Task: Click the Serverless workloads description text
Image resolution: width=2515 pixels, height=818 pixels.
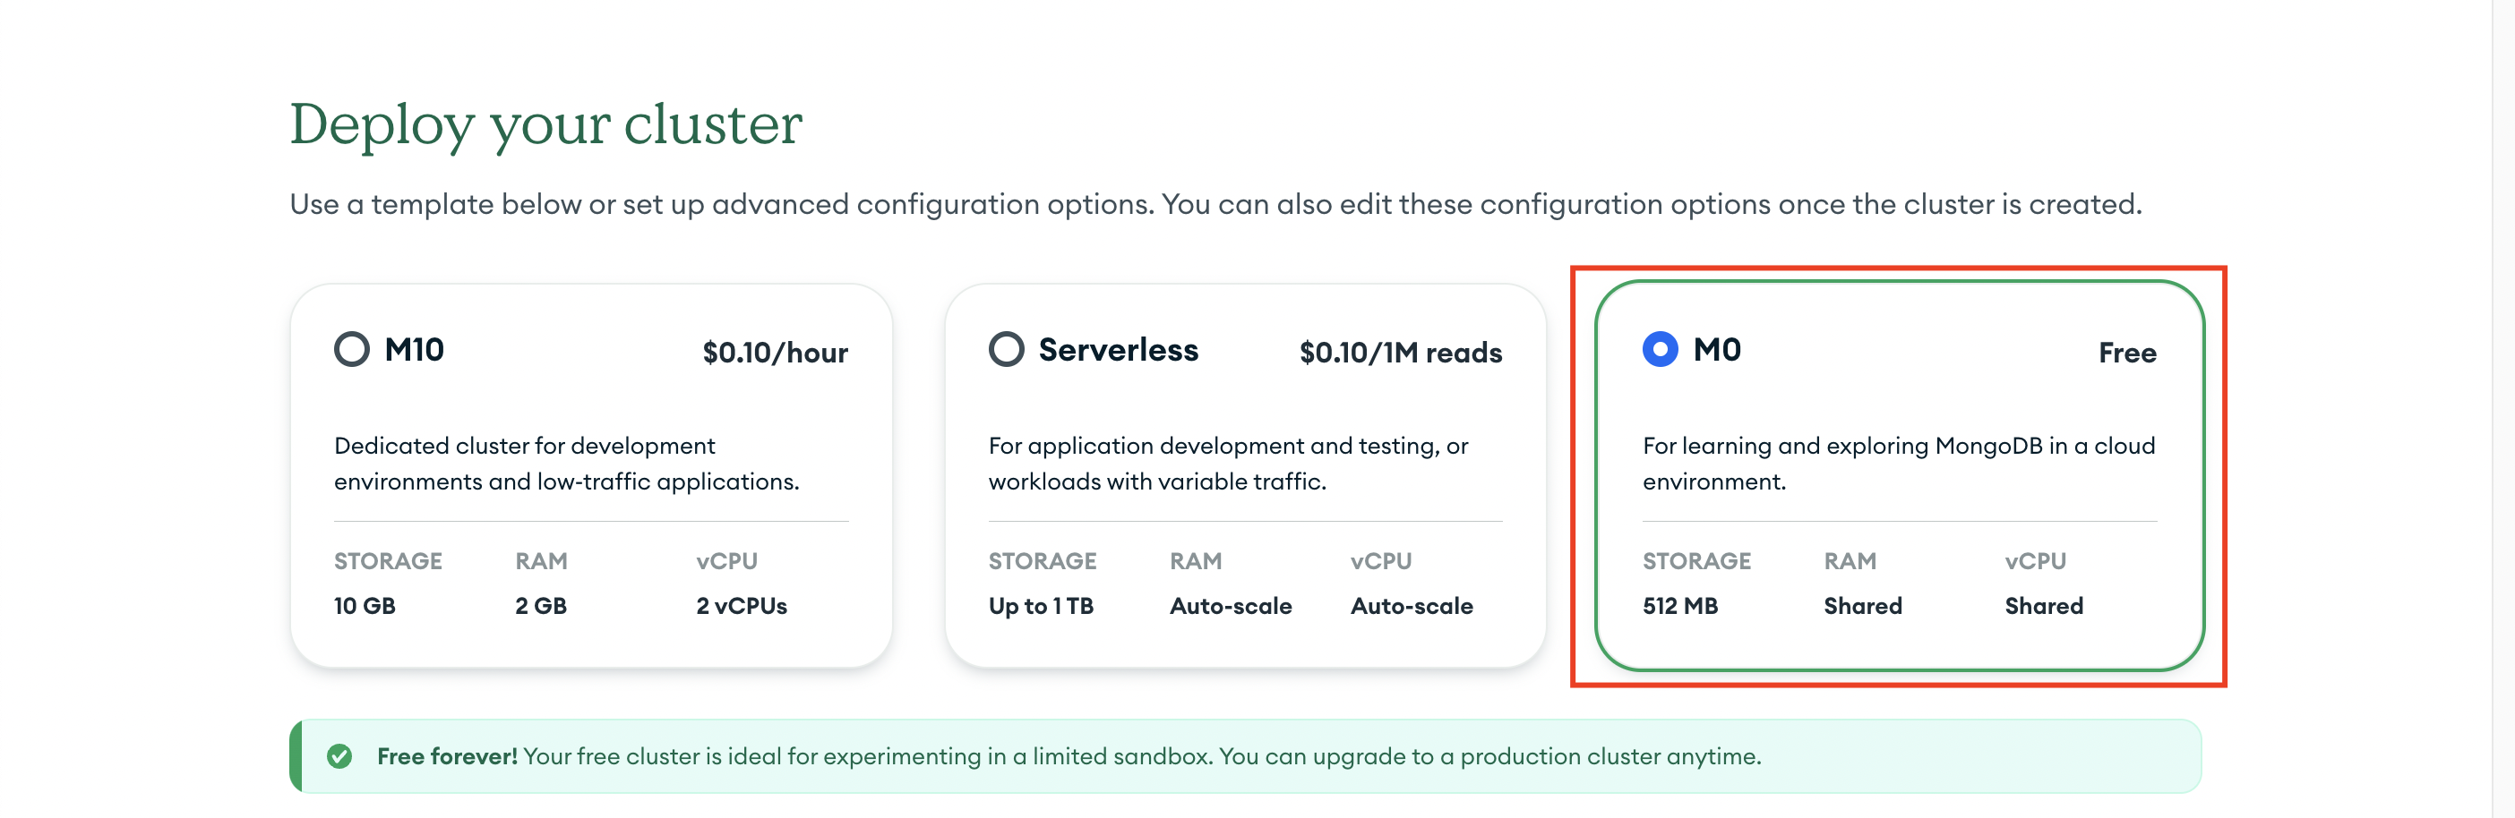Action: 1228,463
